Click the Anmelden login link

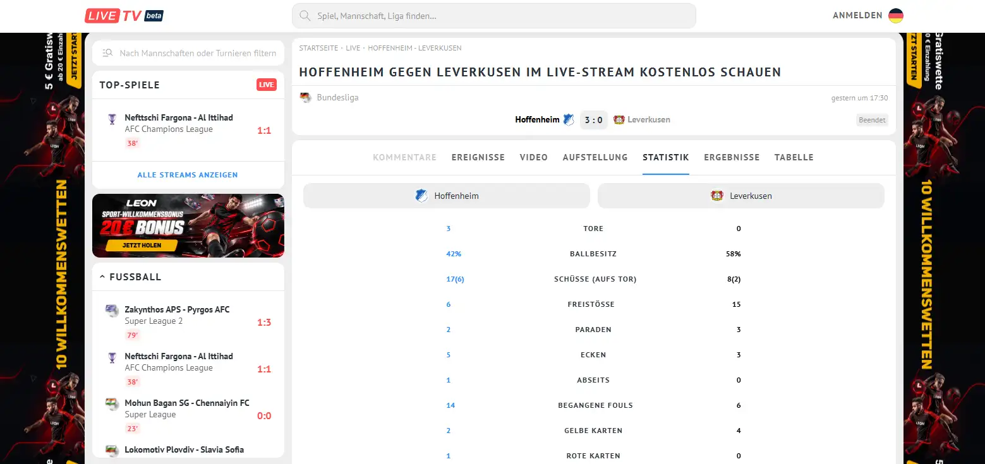pyautogui.click(x=857, y=16)
